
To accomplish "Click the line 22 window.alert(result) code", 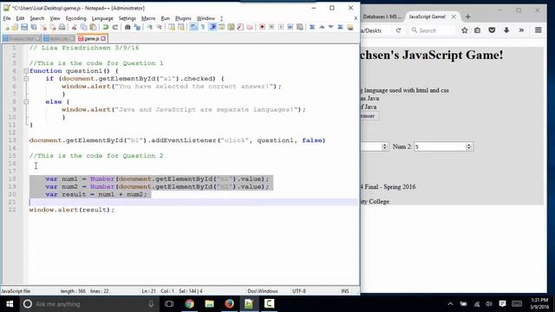I will 72,210.
